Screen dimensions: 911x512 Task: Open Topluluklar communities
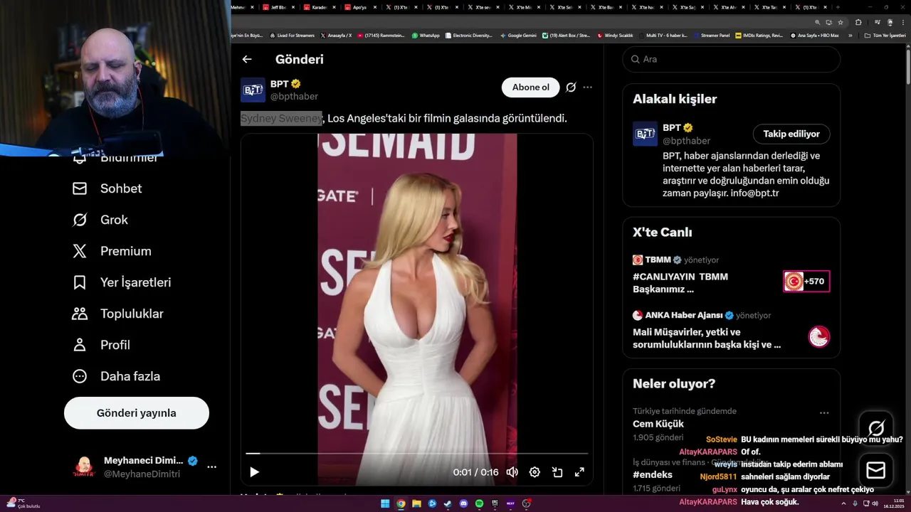[x=117, y=314]
